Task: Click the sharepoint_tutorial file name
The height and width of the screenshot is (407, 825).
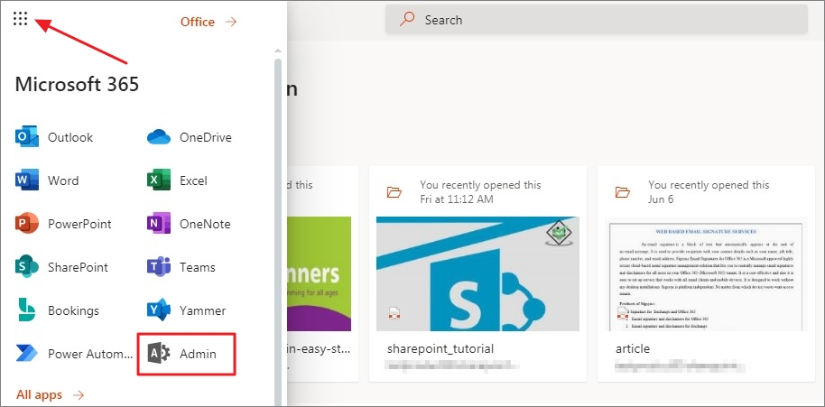Action: 440,348
